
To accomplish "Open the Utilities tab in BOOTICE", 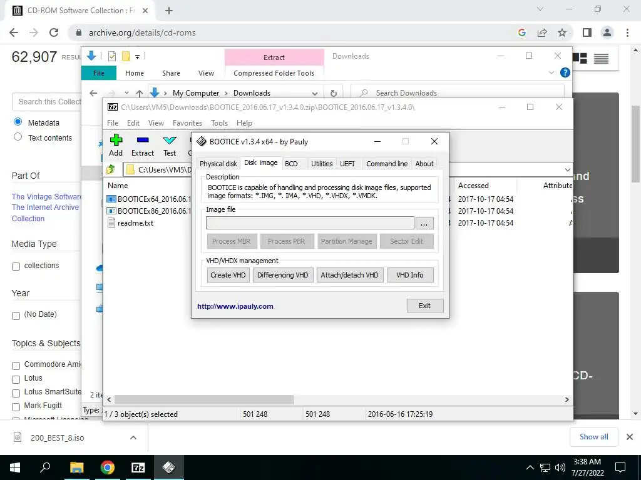I will tap(322, 164).
